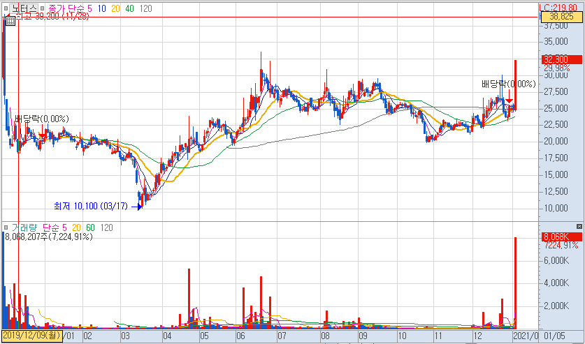Click the 20,000 price axis label
This screenshot has width=585, height=344.
tap(556, 142)
